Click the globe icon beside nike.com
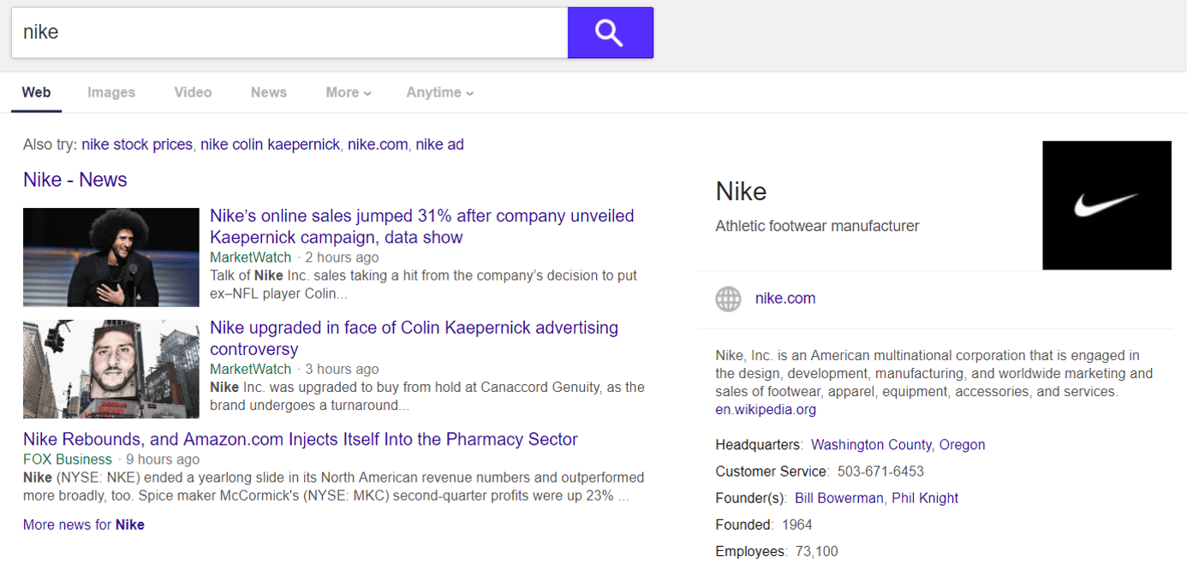The image size is (1187, 563). tap(728, 299)
